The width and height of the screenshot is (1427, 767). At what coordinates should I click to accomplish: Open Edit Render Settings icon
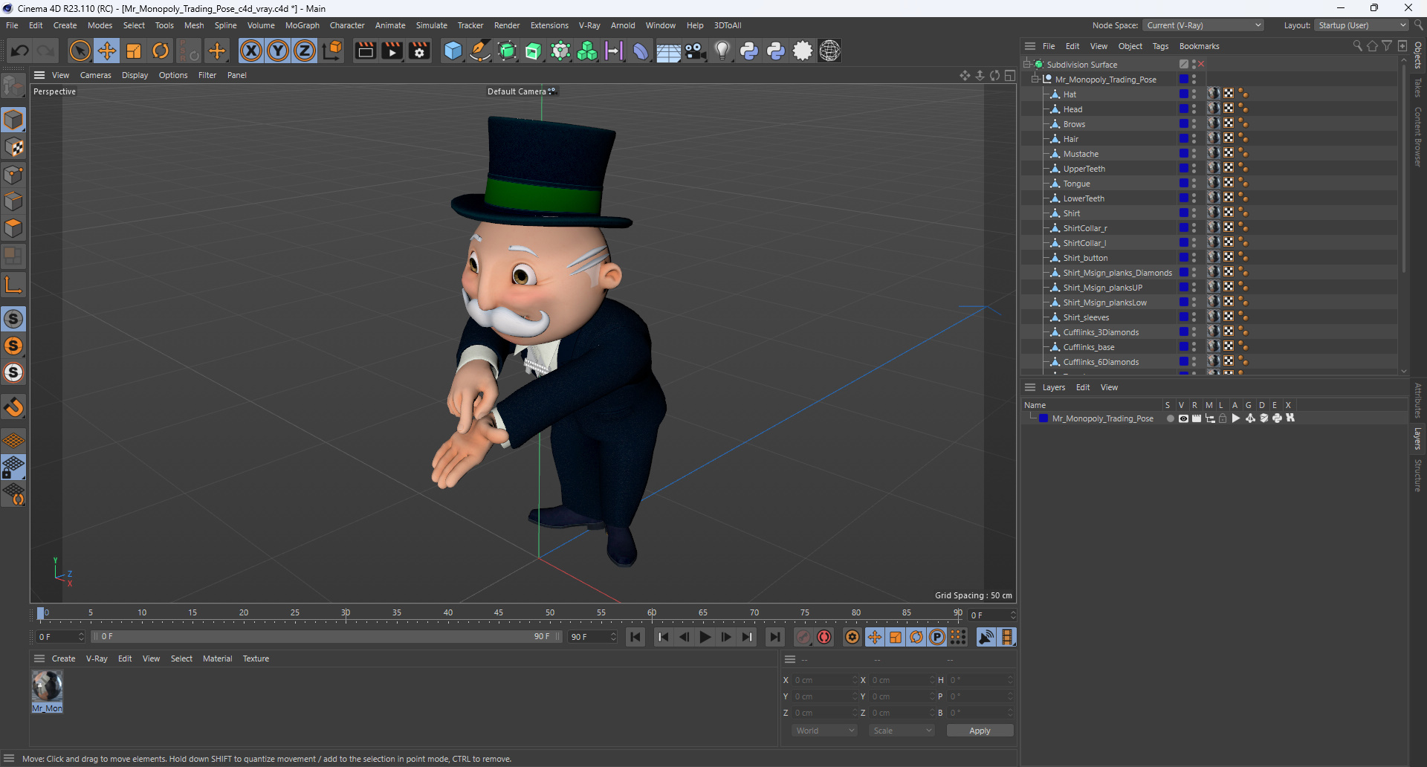pos(420,51)
